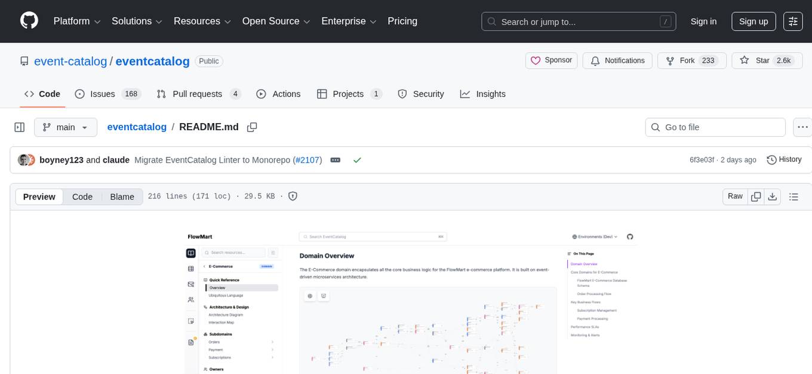812x374 pixels.
Task: Click the Sponsor heart icon
Action: [536, 60]
